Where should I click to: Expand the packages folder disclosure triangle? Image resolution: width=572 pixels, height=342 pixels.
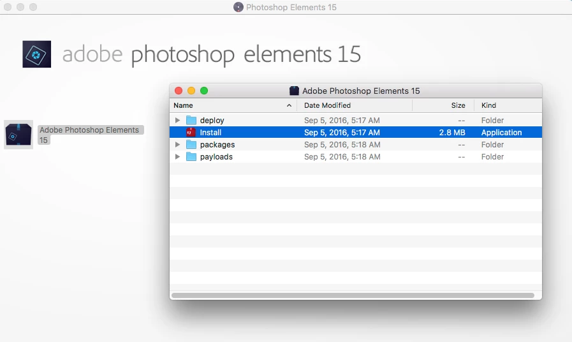click(x=177, y=145)
